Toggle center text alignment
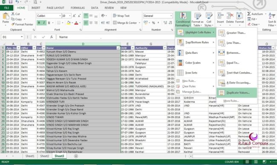The image size is (277, 165). point(91,23)
